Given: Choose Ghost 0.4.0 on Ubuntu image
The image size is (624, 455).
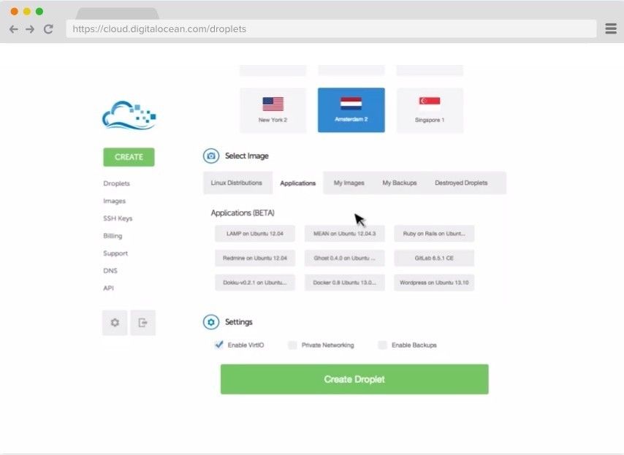Looking at the screenshot, I should (x=345, y=258).
